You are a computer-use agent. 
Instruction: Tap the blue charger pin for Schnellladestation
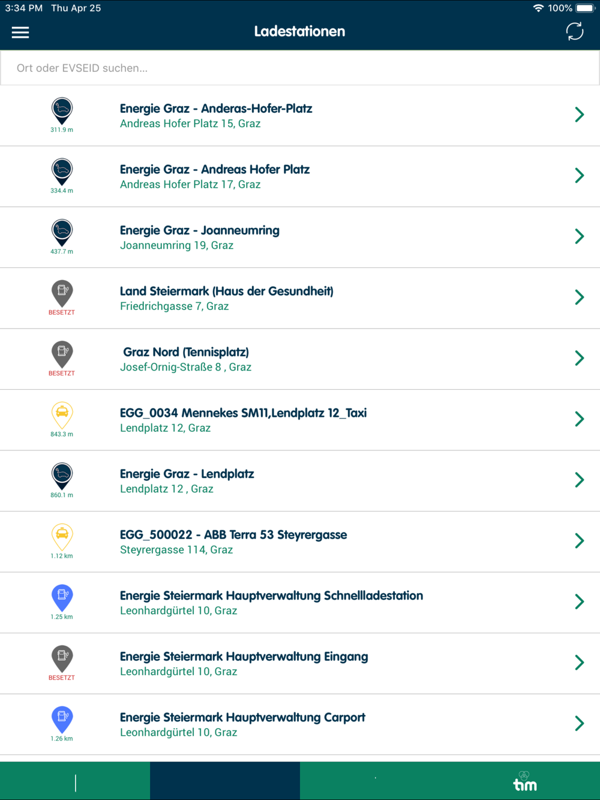(62, 598)
